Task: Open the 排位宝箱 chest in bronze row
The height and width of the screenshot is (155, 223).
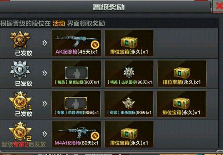Action: point(129,42)
